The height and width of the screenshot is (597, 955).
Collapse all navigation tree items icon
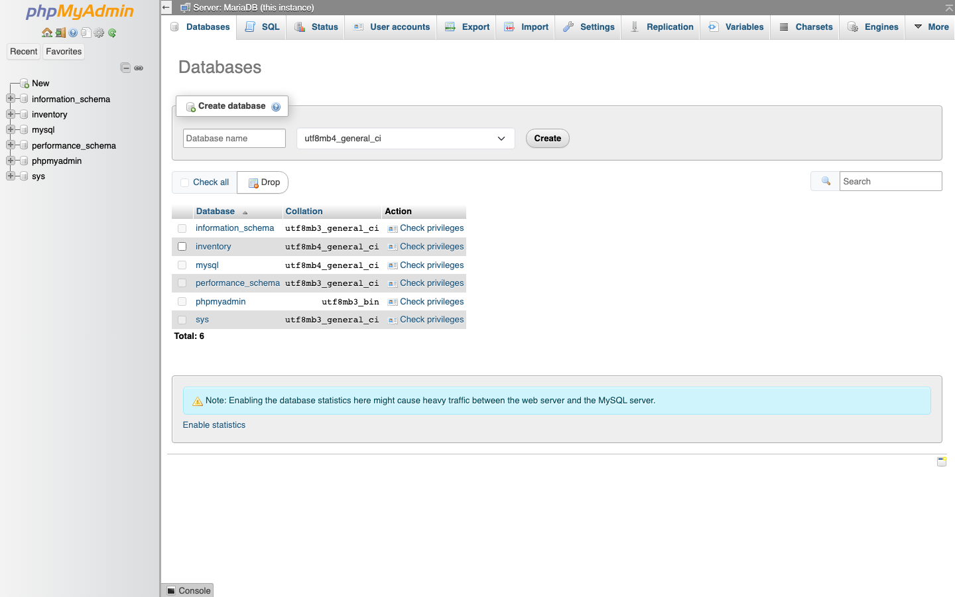click(x=125, y=68)
